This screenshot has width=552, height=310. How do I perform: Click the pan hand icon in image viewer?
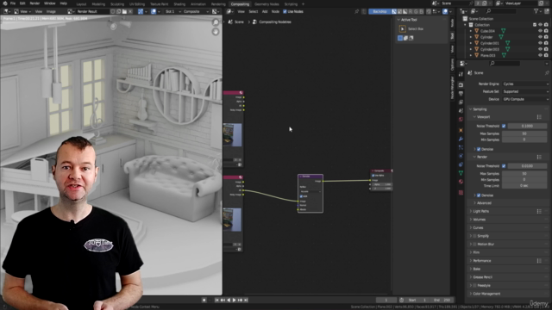tap(216, 32)
